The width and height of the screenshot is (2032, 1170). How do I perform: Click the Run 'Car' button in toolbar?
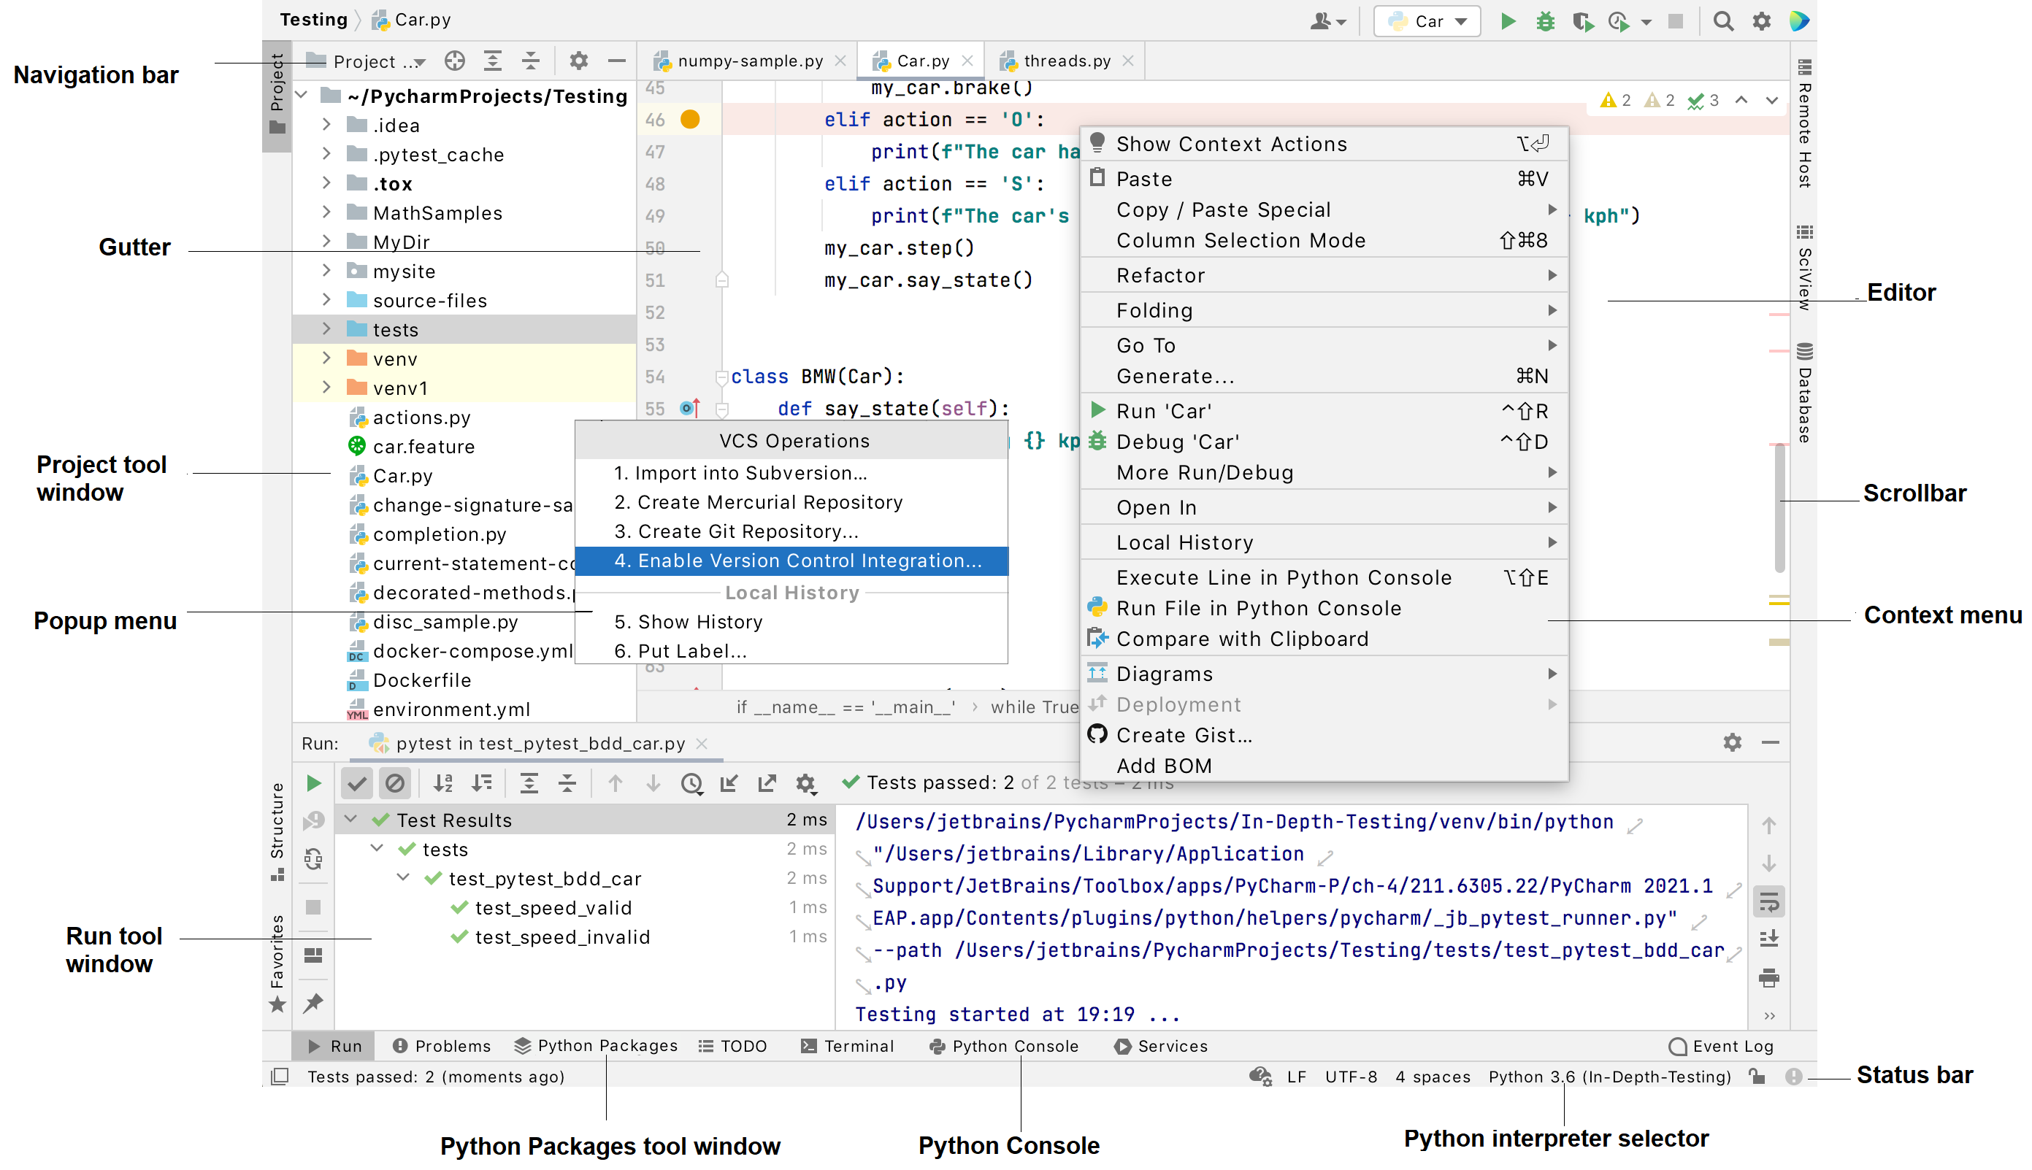pyautogui.click(x=1504, y=21)
